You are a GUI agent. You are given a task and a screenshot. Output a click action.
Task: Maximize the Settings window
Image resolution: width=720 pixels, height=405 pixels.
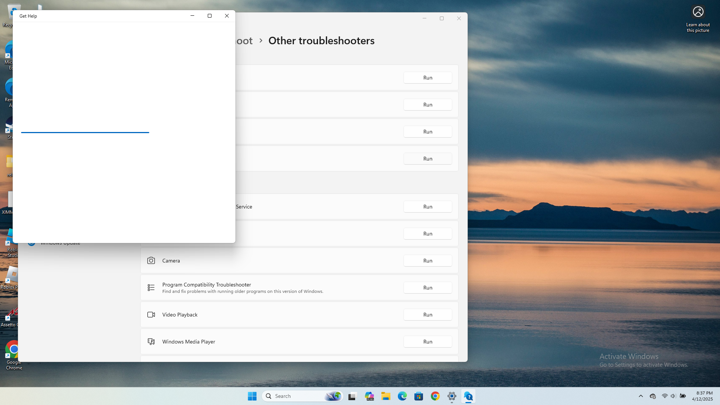(442, 18)
